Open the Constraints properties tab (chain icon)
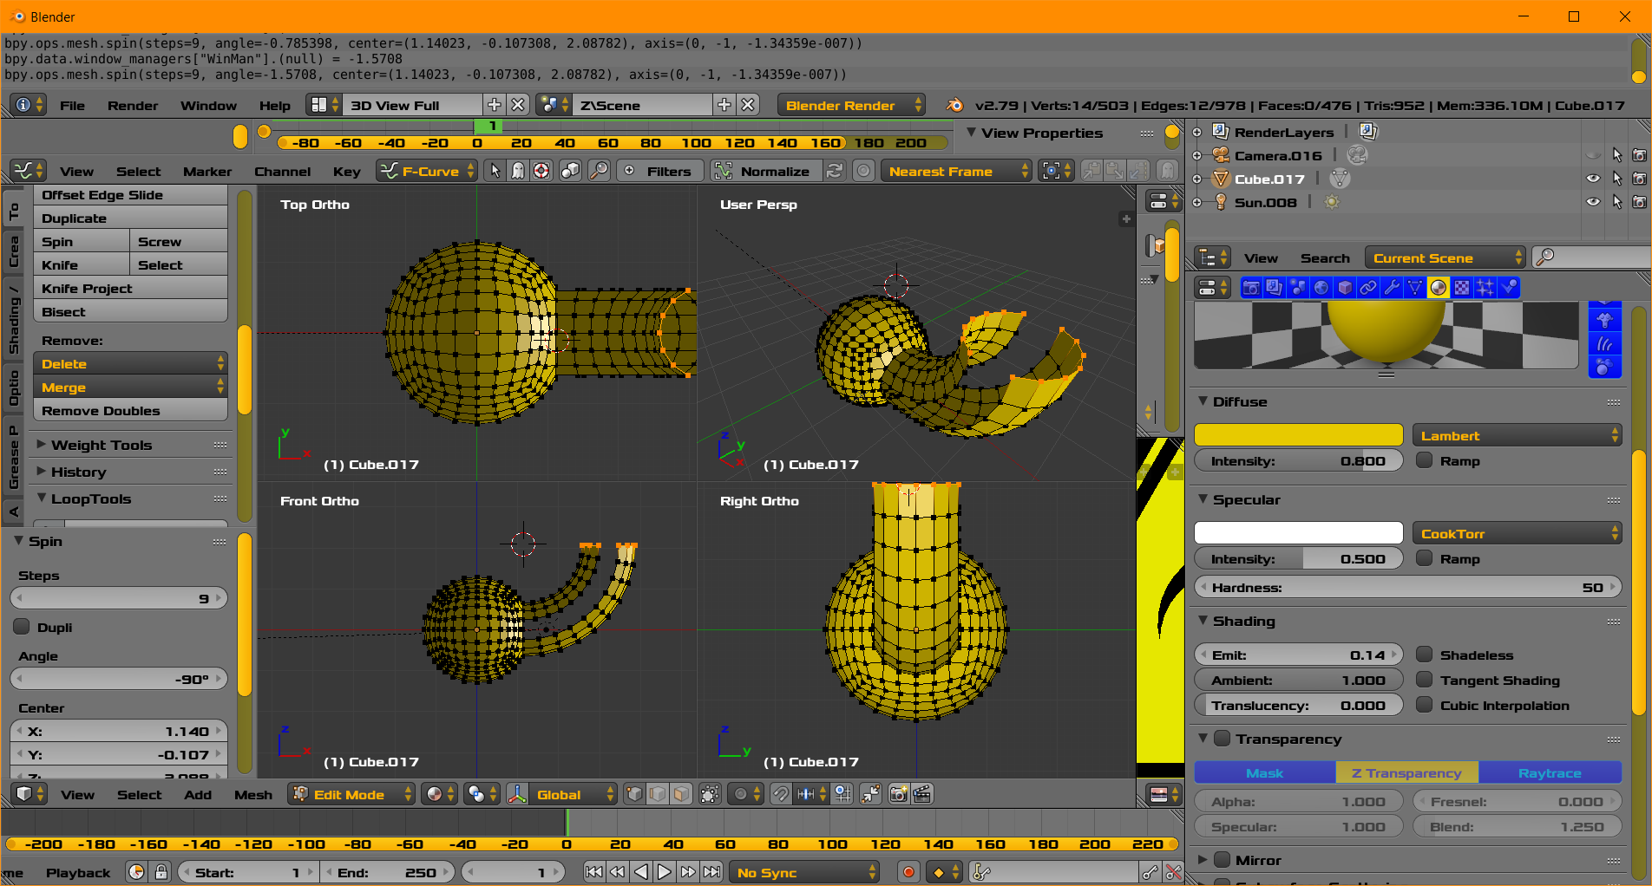This screenshot has height=886, width=1652. (1368, 288)
